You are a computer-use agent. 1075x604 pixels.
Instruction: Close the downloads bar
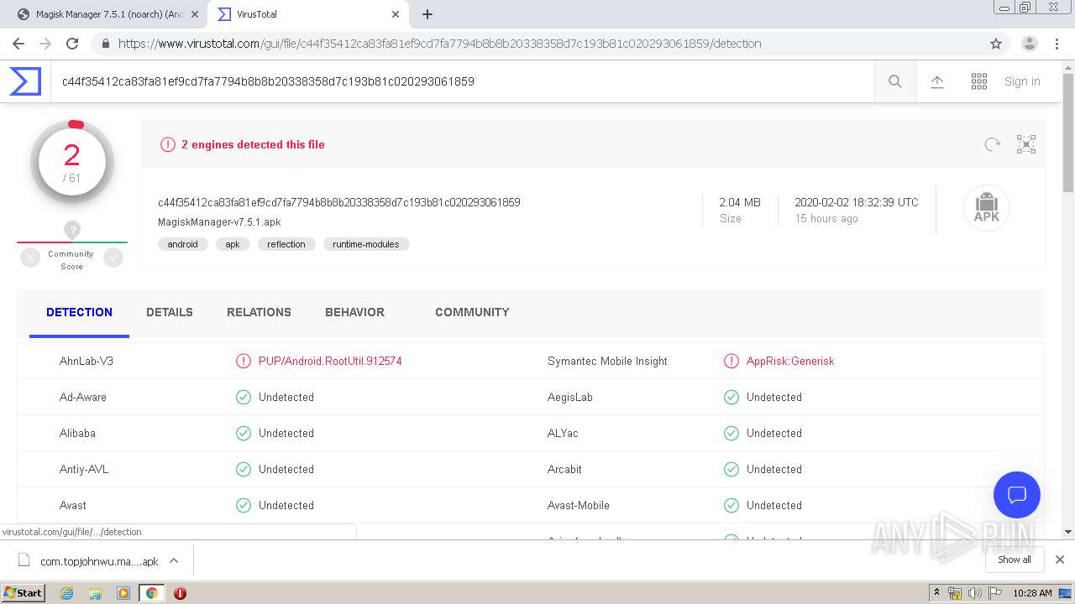1059,560
